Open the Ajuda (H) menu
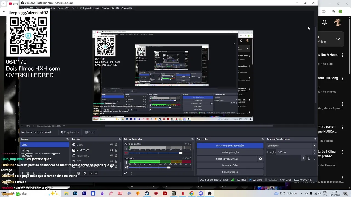This screenshot has height=197, width=351. tap(126, 8)
